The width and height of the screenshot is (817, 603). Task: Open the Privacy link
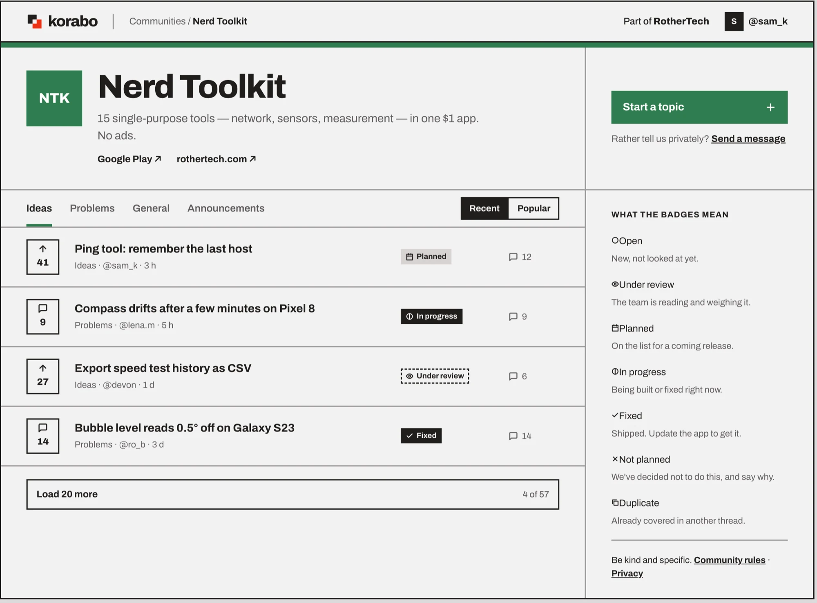pyautogui.click(x=627, y=574)
